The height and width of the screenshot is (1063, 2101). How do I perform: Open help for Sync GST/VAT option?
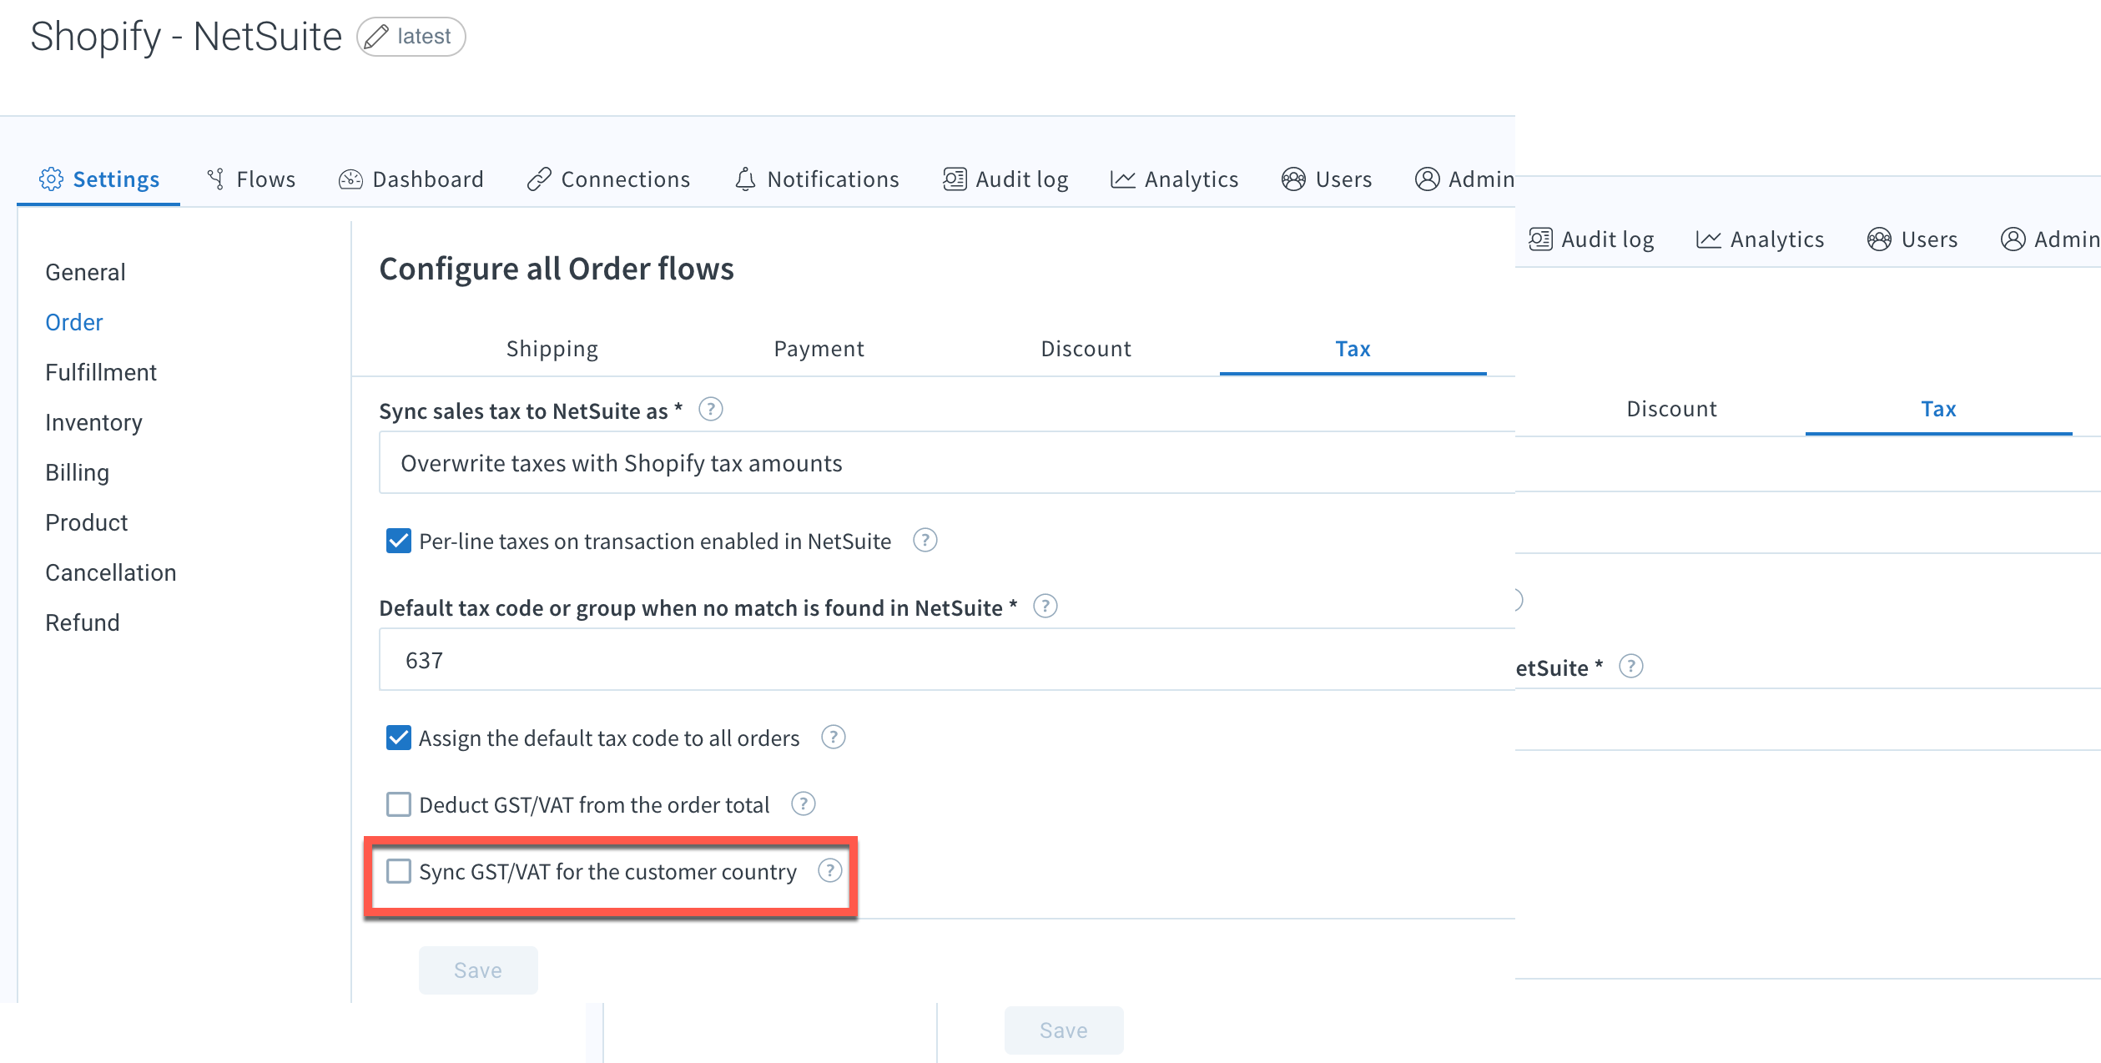click(x=830, y=870)
